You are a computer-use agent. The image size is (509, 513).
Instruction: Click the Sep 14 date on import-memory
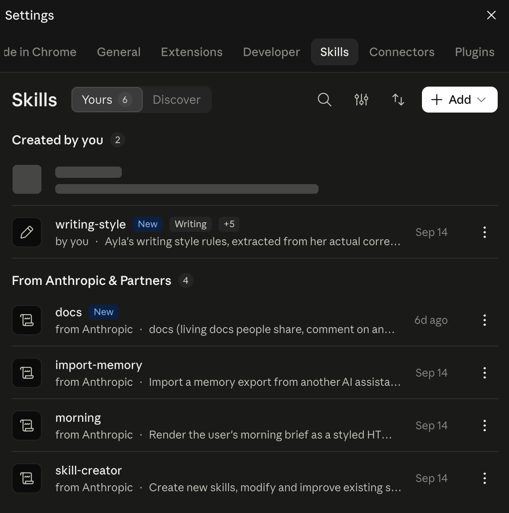(432, 373)
